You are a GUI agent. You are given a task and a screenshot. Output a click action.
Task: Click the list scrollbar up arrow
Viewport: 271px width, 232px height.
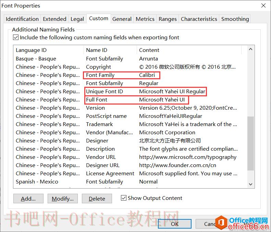(250, 49)
